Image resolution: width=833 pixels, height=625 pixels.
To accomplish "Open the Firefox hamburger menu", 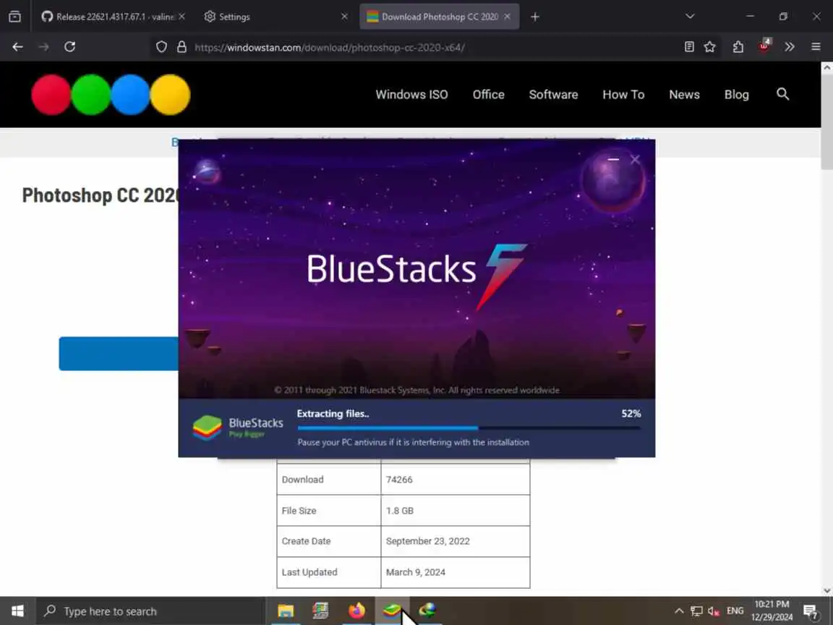I will click(816, 47).
